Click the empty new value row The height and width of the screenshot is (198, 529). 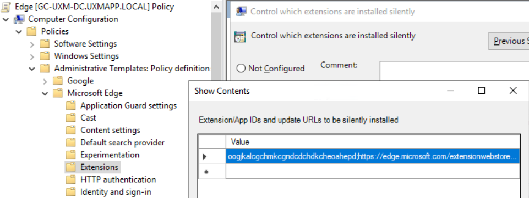[x=373, y=172]
